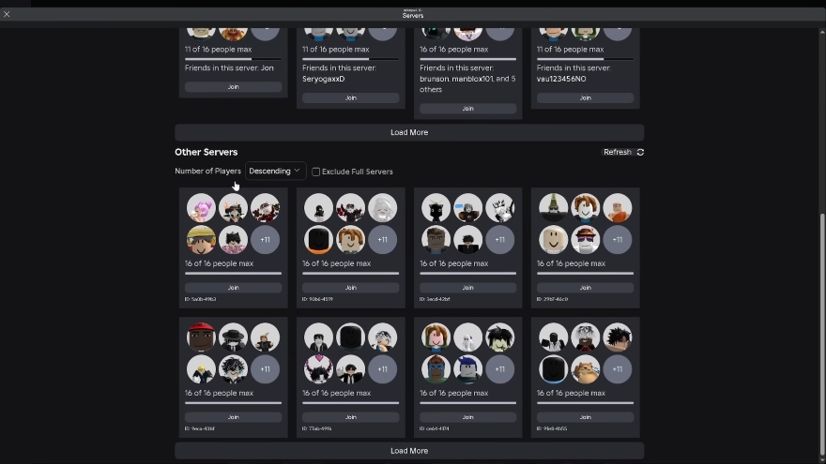The image size is (826, 464).
Task: Click the X icon in the top-left corner
Action: 7,14
